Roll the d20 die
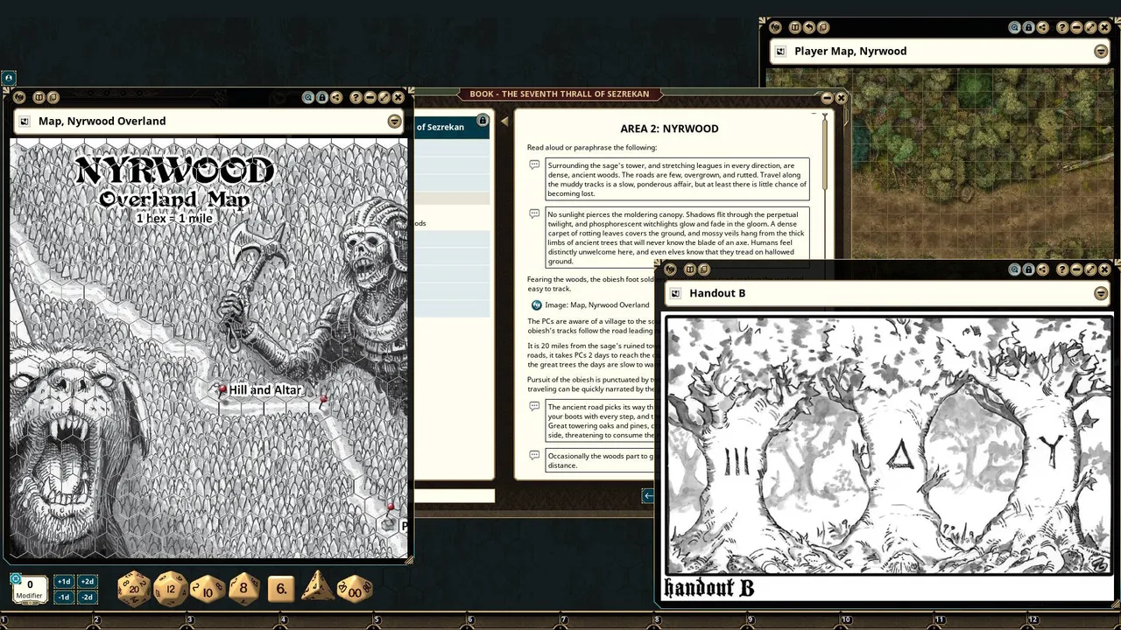Viewport: 1121px width, 630px height. pyautogui.click(x=134, y=588)
